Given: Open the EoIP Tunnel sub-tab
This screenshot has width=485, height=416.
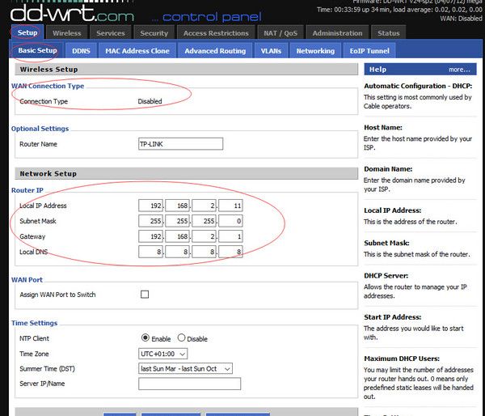Looking at the screenshot, I should (x=369, y=51).
